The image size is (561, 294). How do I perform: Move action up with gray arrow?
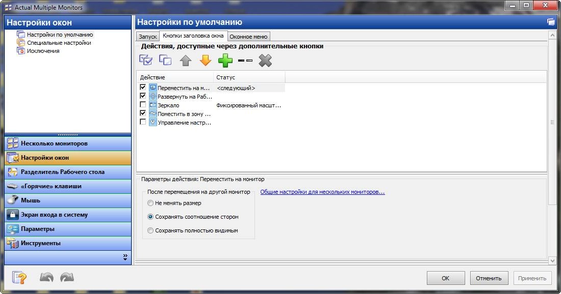point(185,61)
